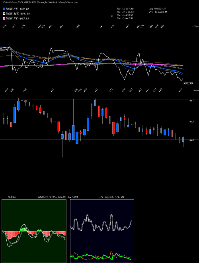
Task: Click the 449 price level label
Action: (x=191, y=140)
